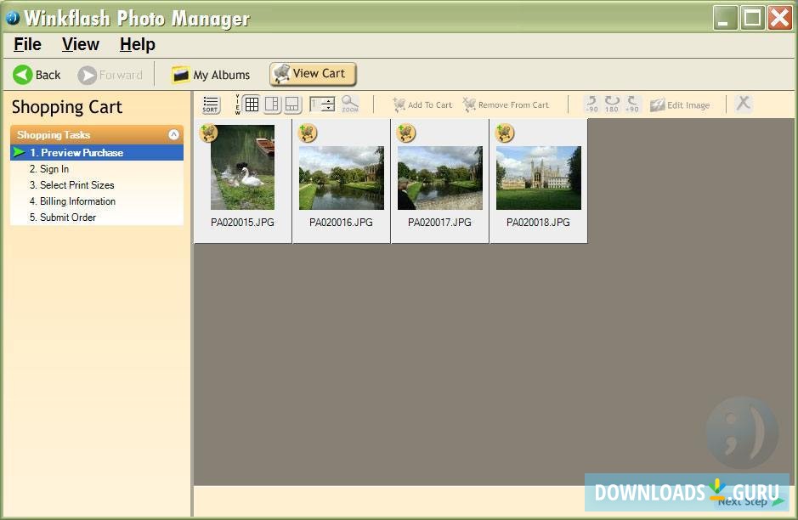Collapse the Shopping Tasks panel

pyautogui.click(x=173, y=135)
